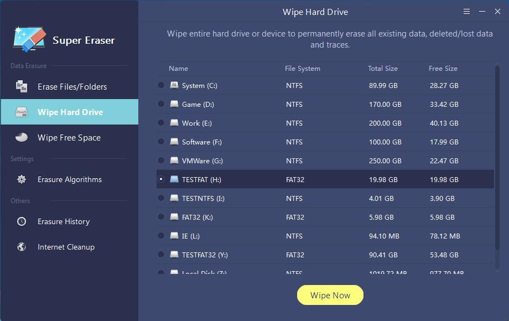Click the '3.90 GB' free size value

coord(442,198)
